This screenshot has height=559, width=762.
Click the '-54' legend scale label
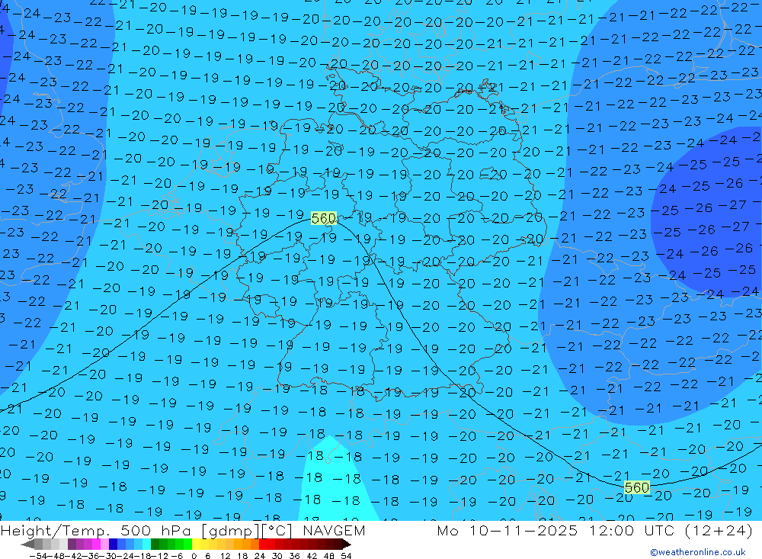38,556
